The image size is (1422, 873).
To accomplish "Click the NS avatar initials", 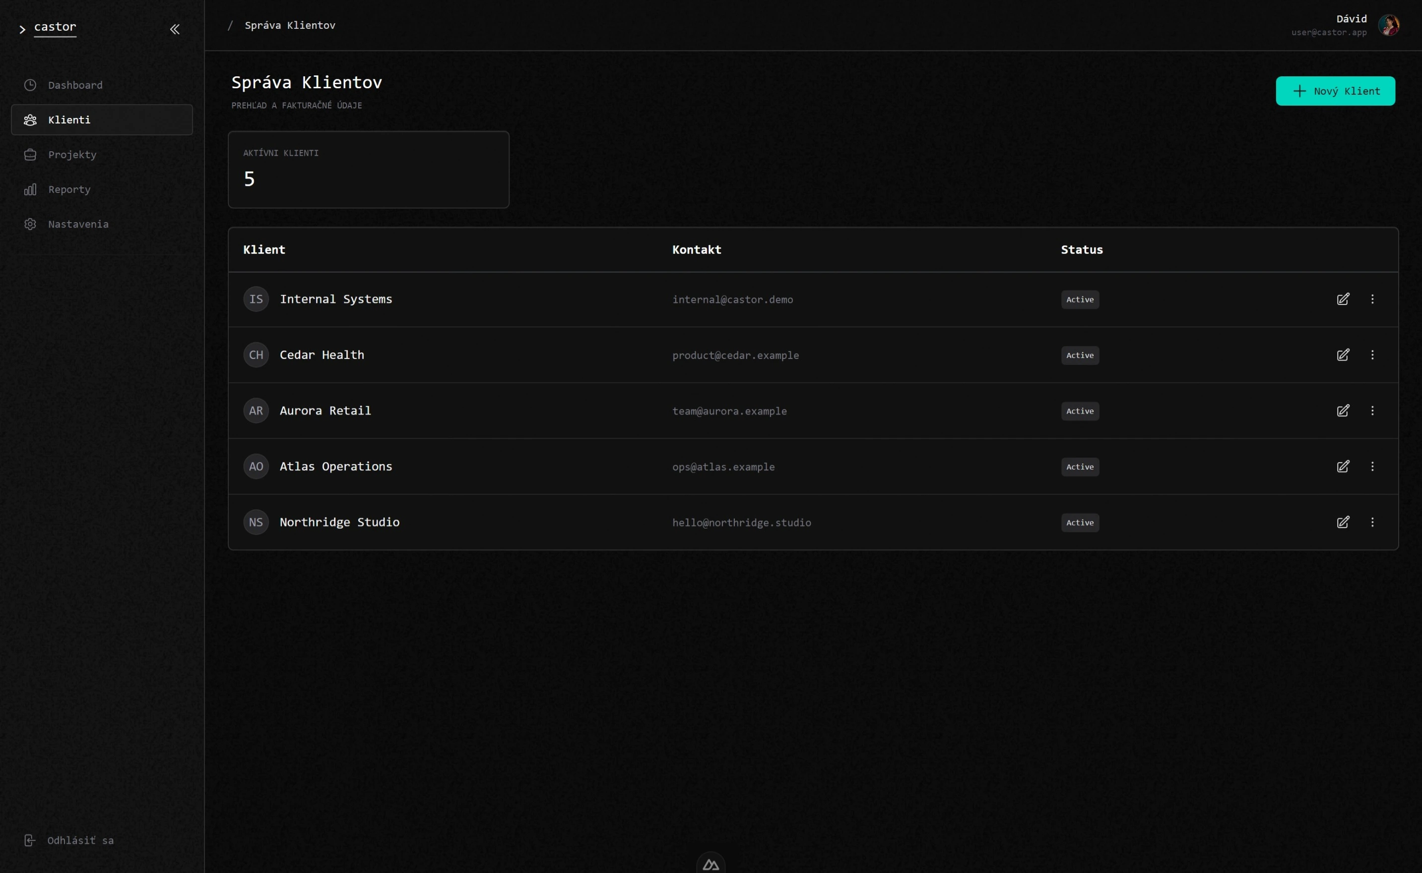I will 256,522.
